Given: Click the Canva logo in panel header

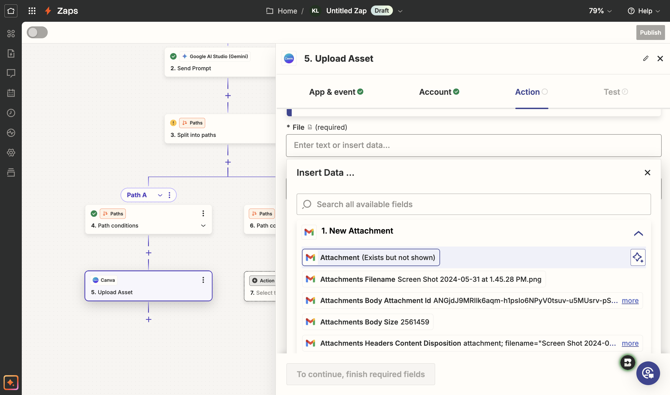Looking at the screenshot, I should (x=289, y=58).
